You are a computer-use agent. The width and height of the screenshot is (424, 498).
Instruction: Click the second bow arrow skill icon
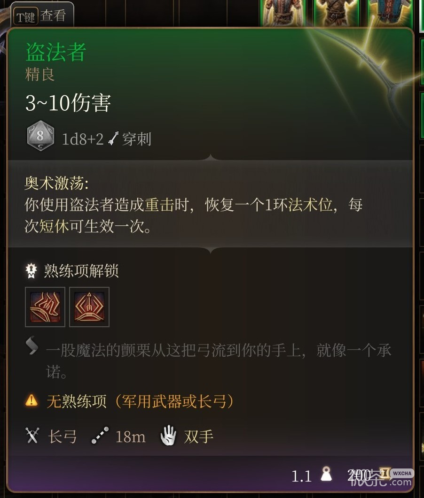(89, 307)
